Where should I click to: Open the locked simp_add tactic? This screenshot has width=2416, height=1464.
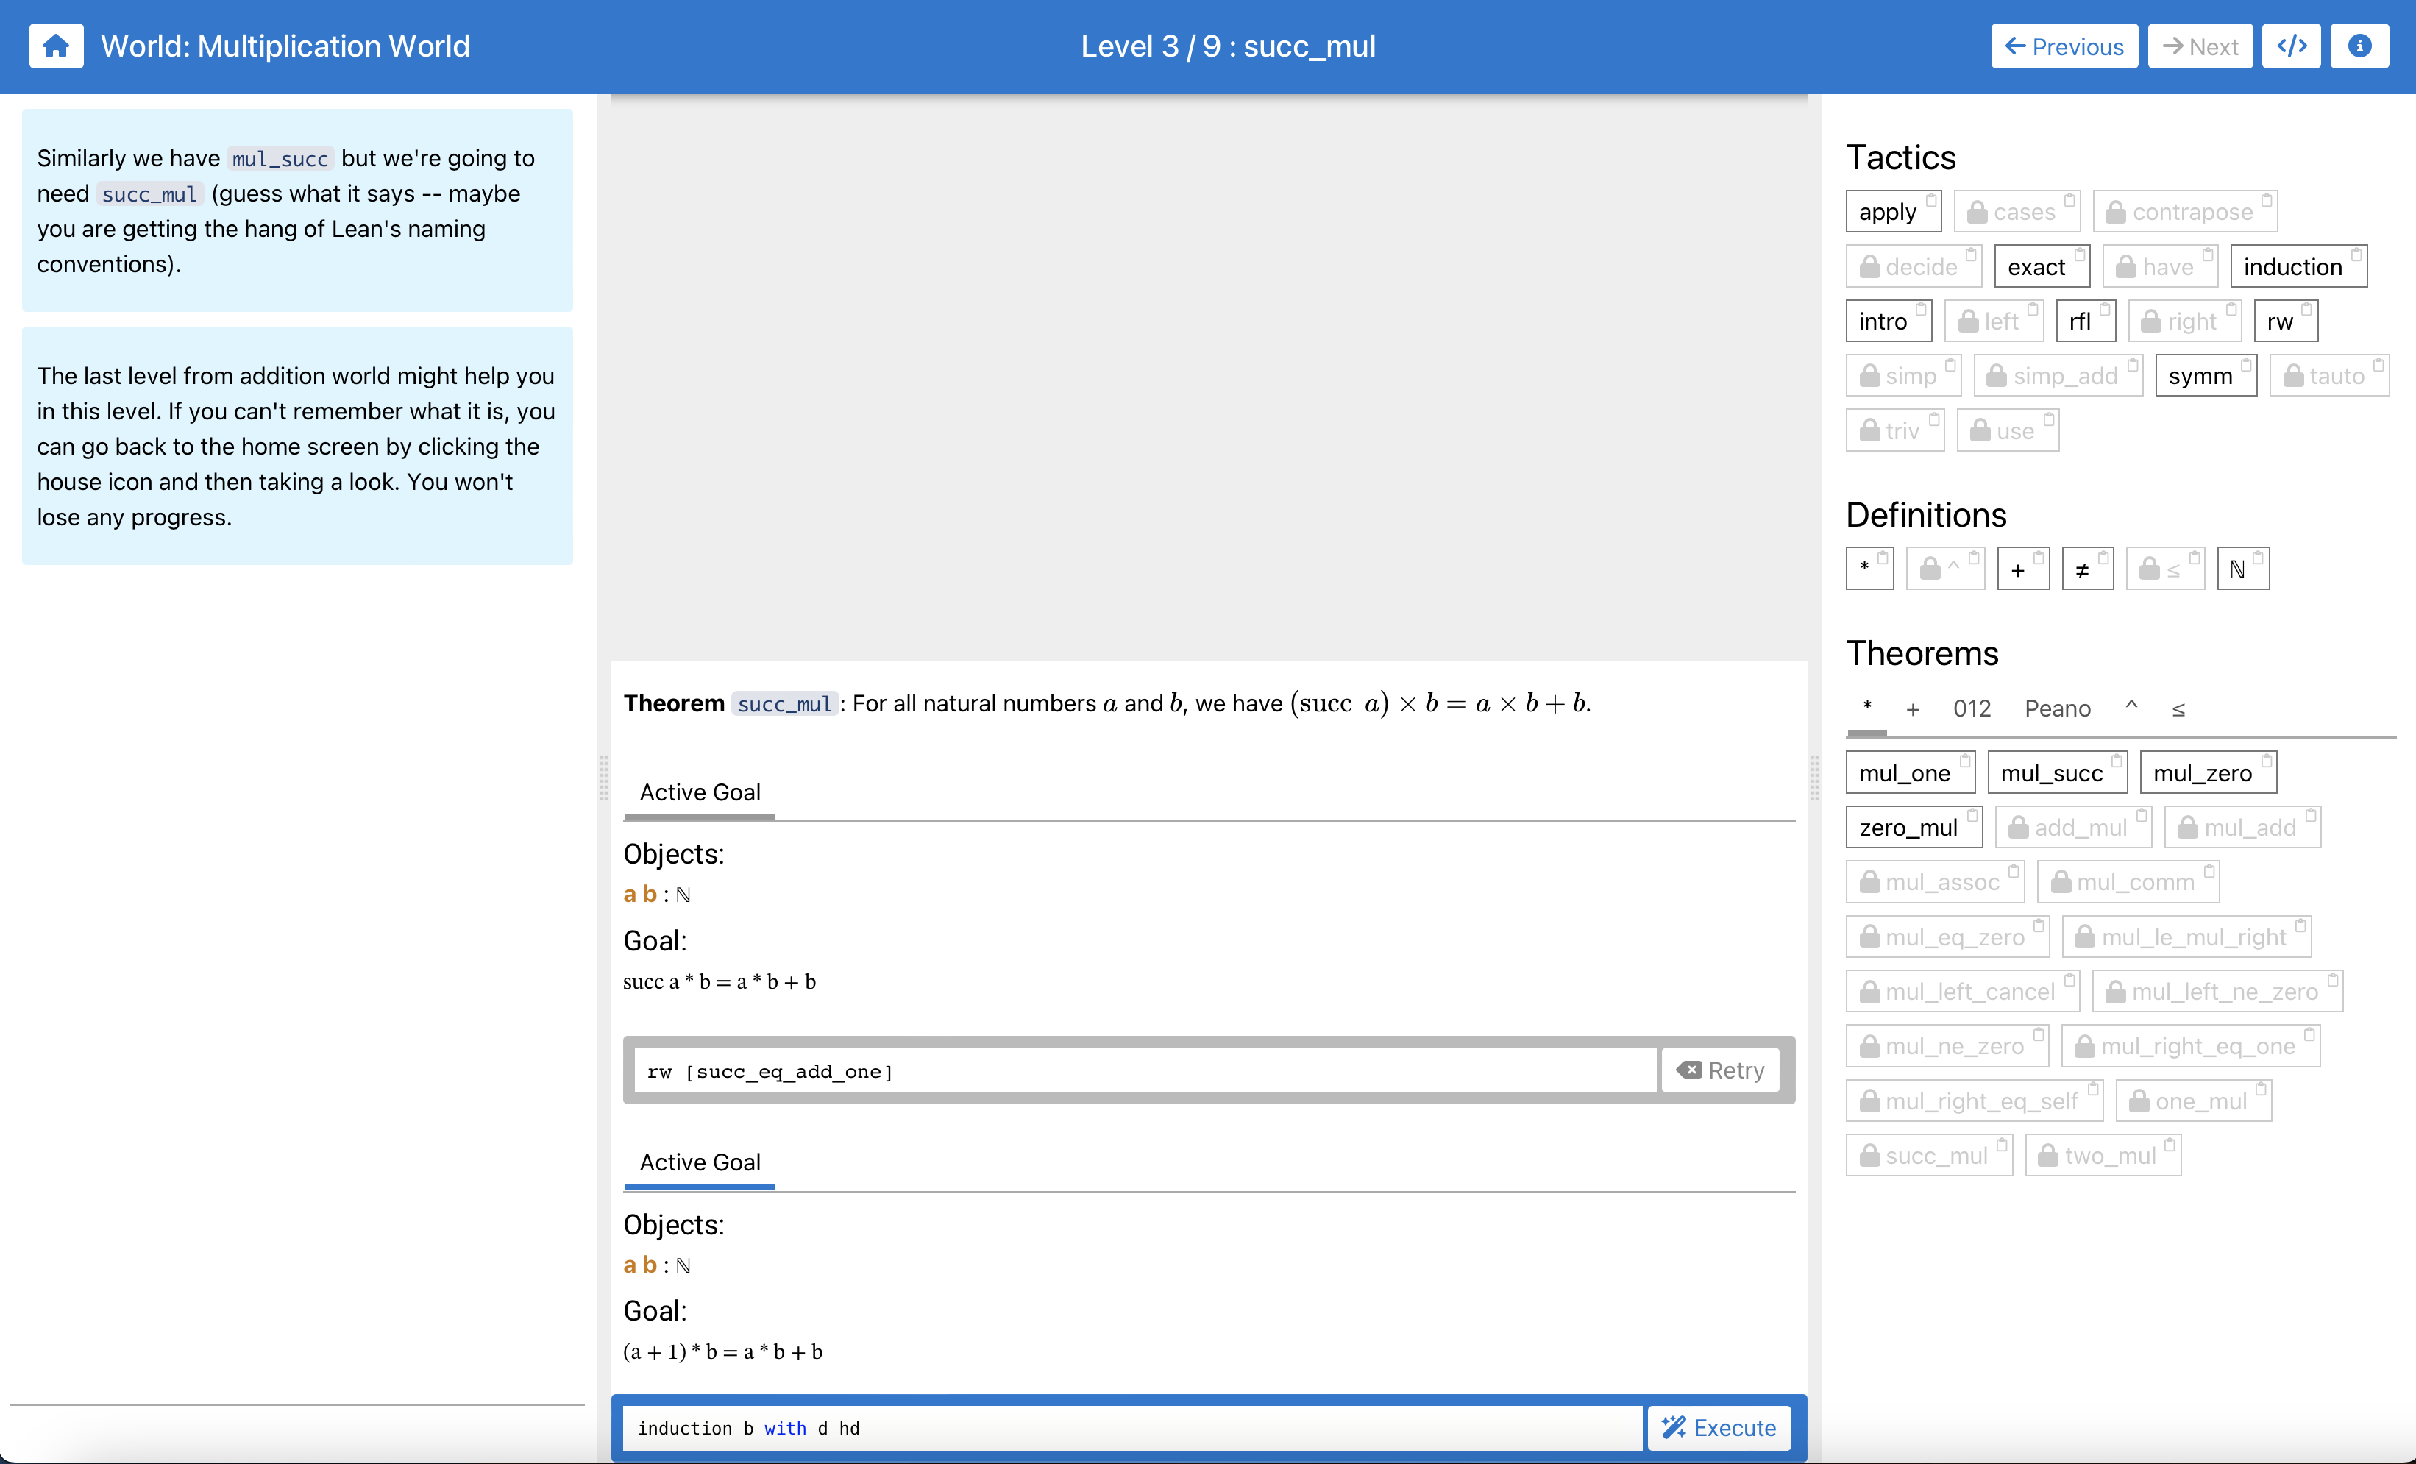[x=2058, y=374]
